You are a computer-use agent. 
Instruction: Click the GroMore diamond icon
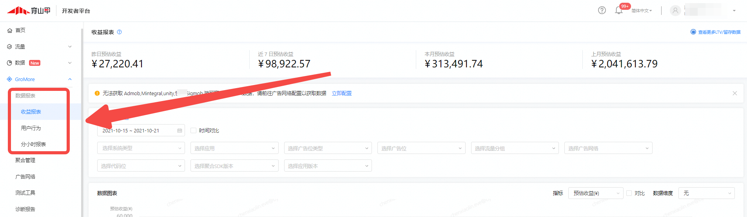[10, 80]
